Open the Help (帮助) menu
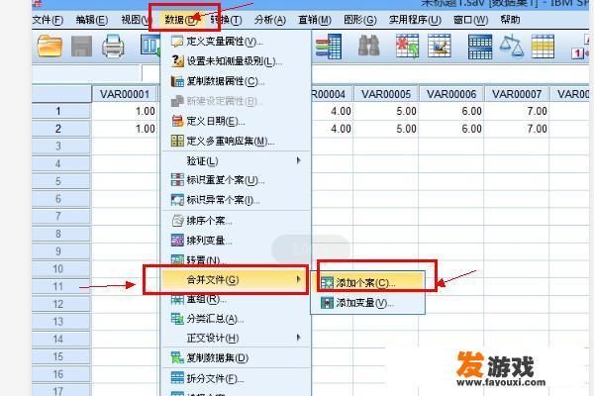The width and height of the screenshot is (594, 396). pyautogui.click(x=510, y=20)
